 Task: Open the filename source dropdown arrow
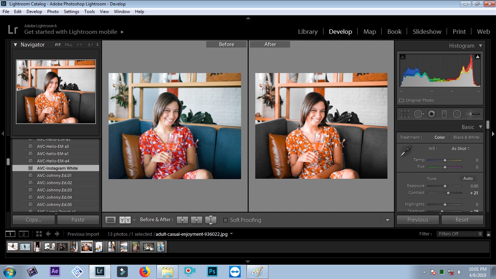pos(232,234)
